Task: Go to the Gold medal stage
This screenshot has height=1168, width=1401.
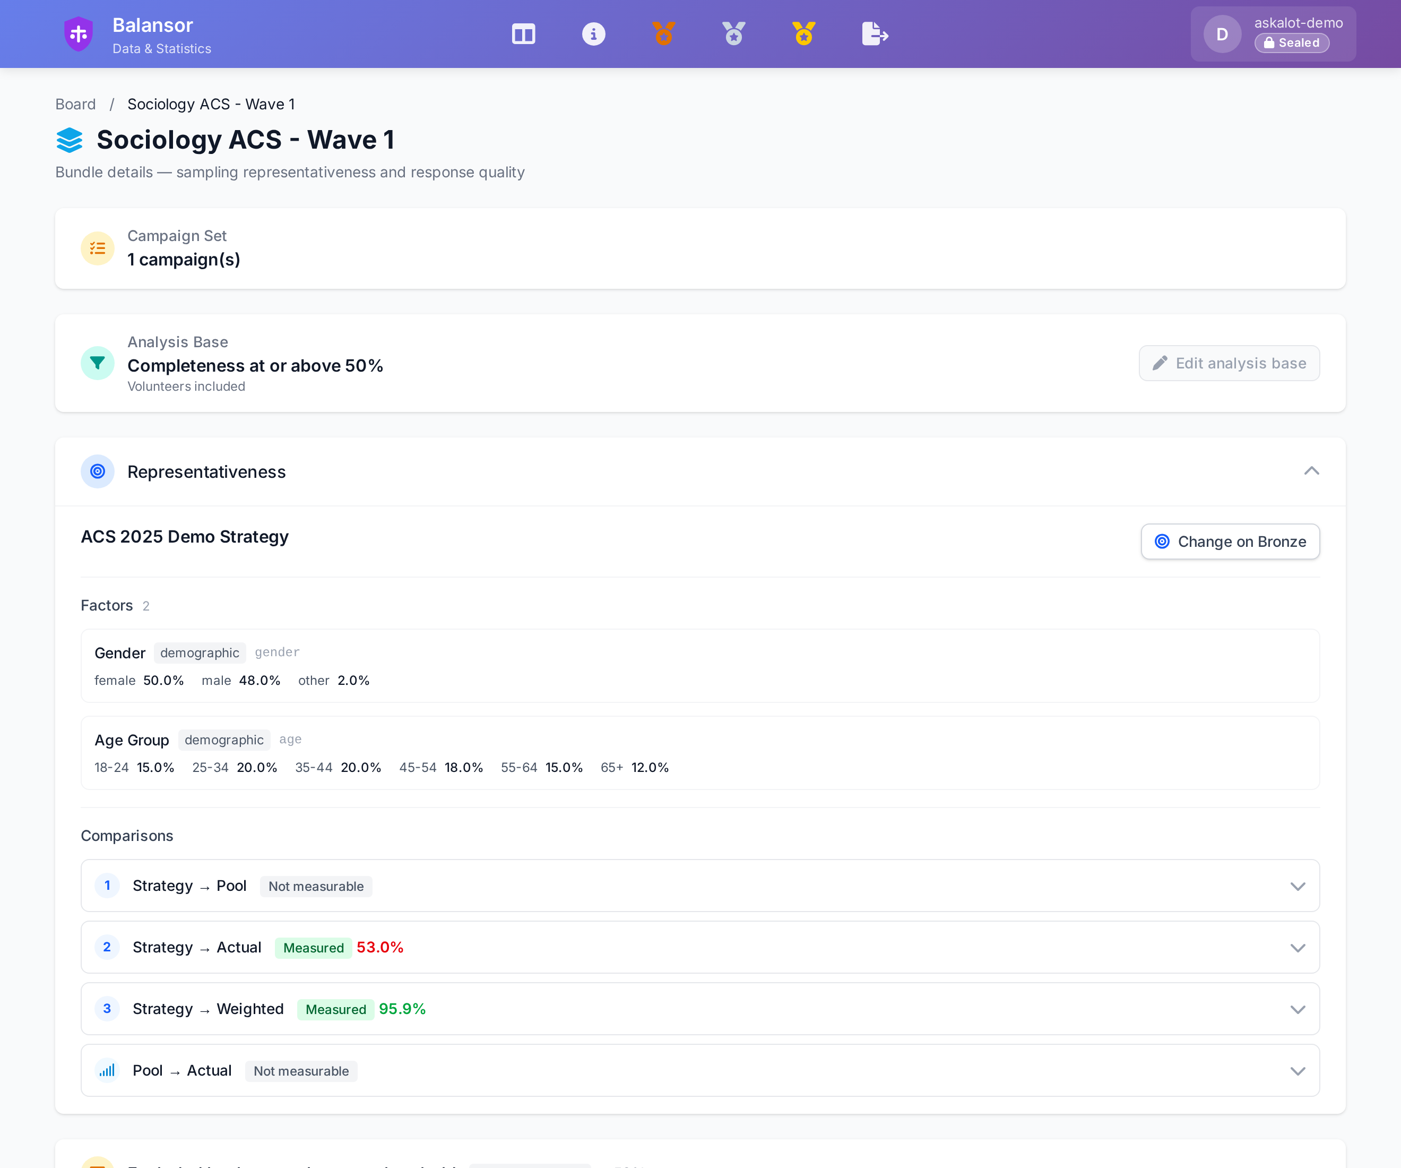Action: click(804, 34)
